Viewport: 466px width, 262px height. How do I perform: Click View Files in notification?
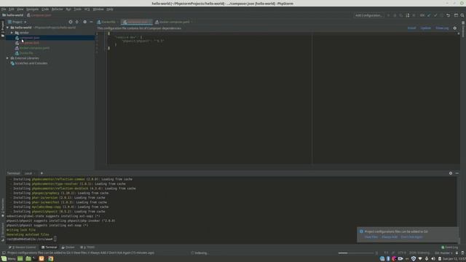click(x=371, y=237)
